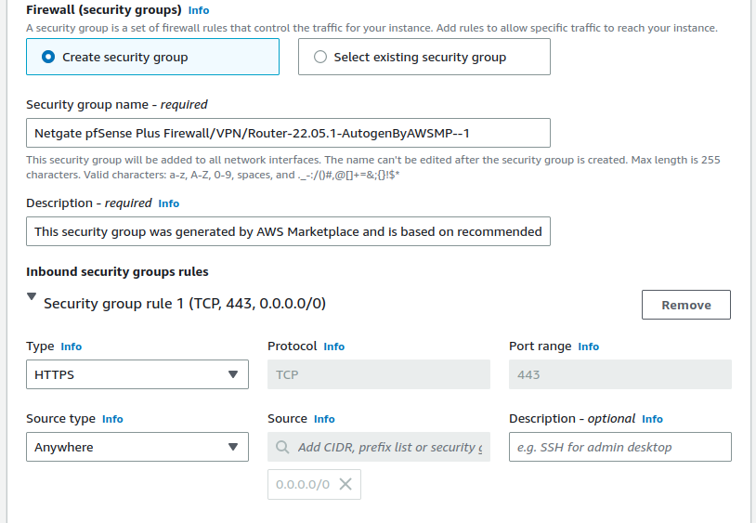The width and height of the screenshot is (756, 523).
Task: Open Info link next to Protocol label
Action: [x=333, y=346]
